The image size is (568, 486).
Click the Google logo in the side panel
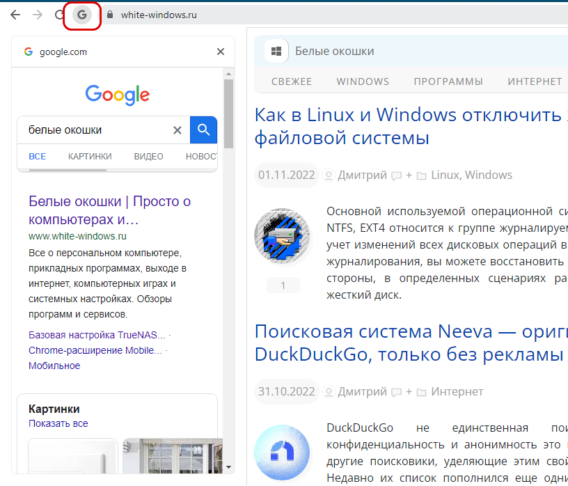pyautogui.click(x=118, y=95)
